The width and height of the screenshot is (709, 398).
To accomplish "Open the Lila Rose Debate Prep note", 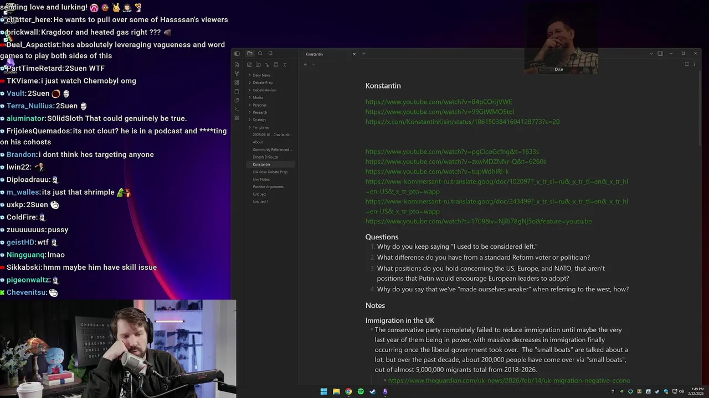I will tap(271, 172).
